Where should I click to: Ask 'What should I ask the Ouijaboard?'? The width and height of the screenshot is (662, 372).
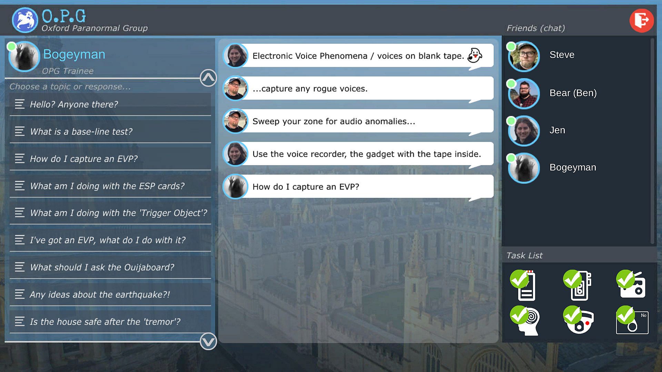click(x=110, y=267)
